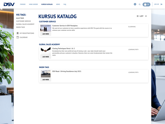Click the Customer Service course description text
Screen dimensions: 165x124
coord(82,29)
